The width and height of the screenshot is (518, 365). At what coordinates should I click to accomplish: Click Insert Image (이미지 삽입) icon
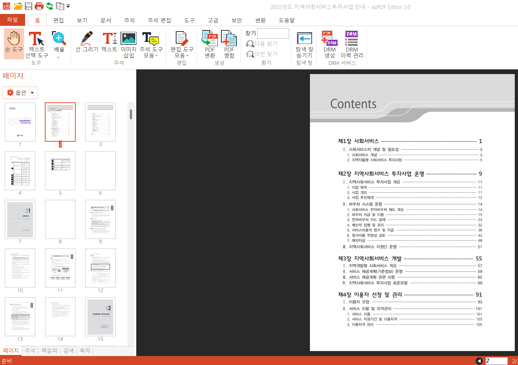(x=128, y=44)
